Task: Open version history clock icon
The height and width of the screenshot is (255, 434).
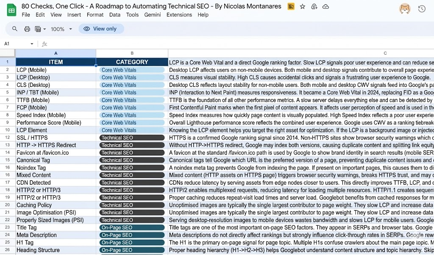Action: [x=422, y=9]
